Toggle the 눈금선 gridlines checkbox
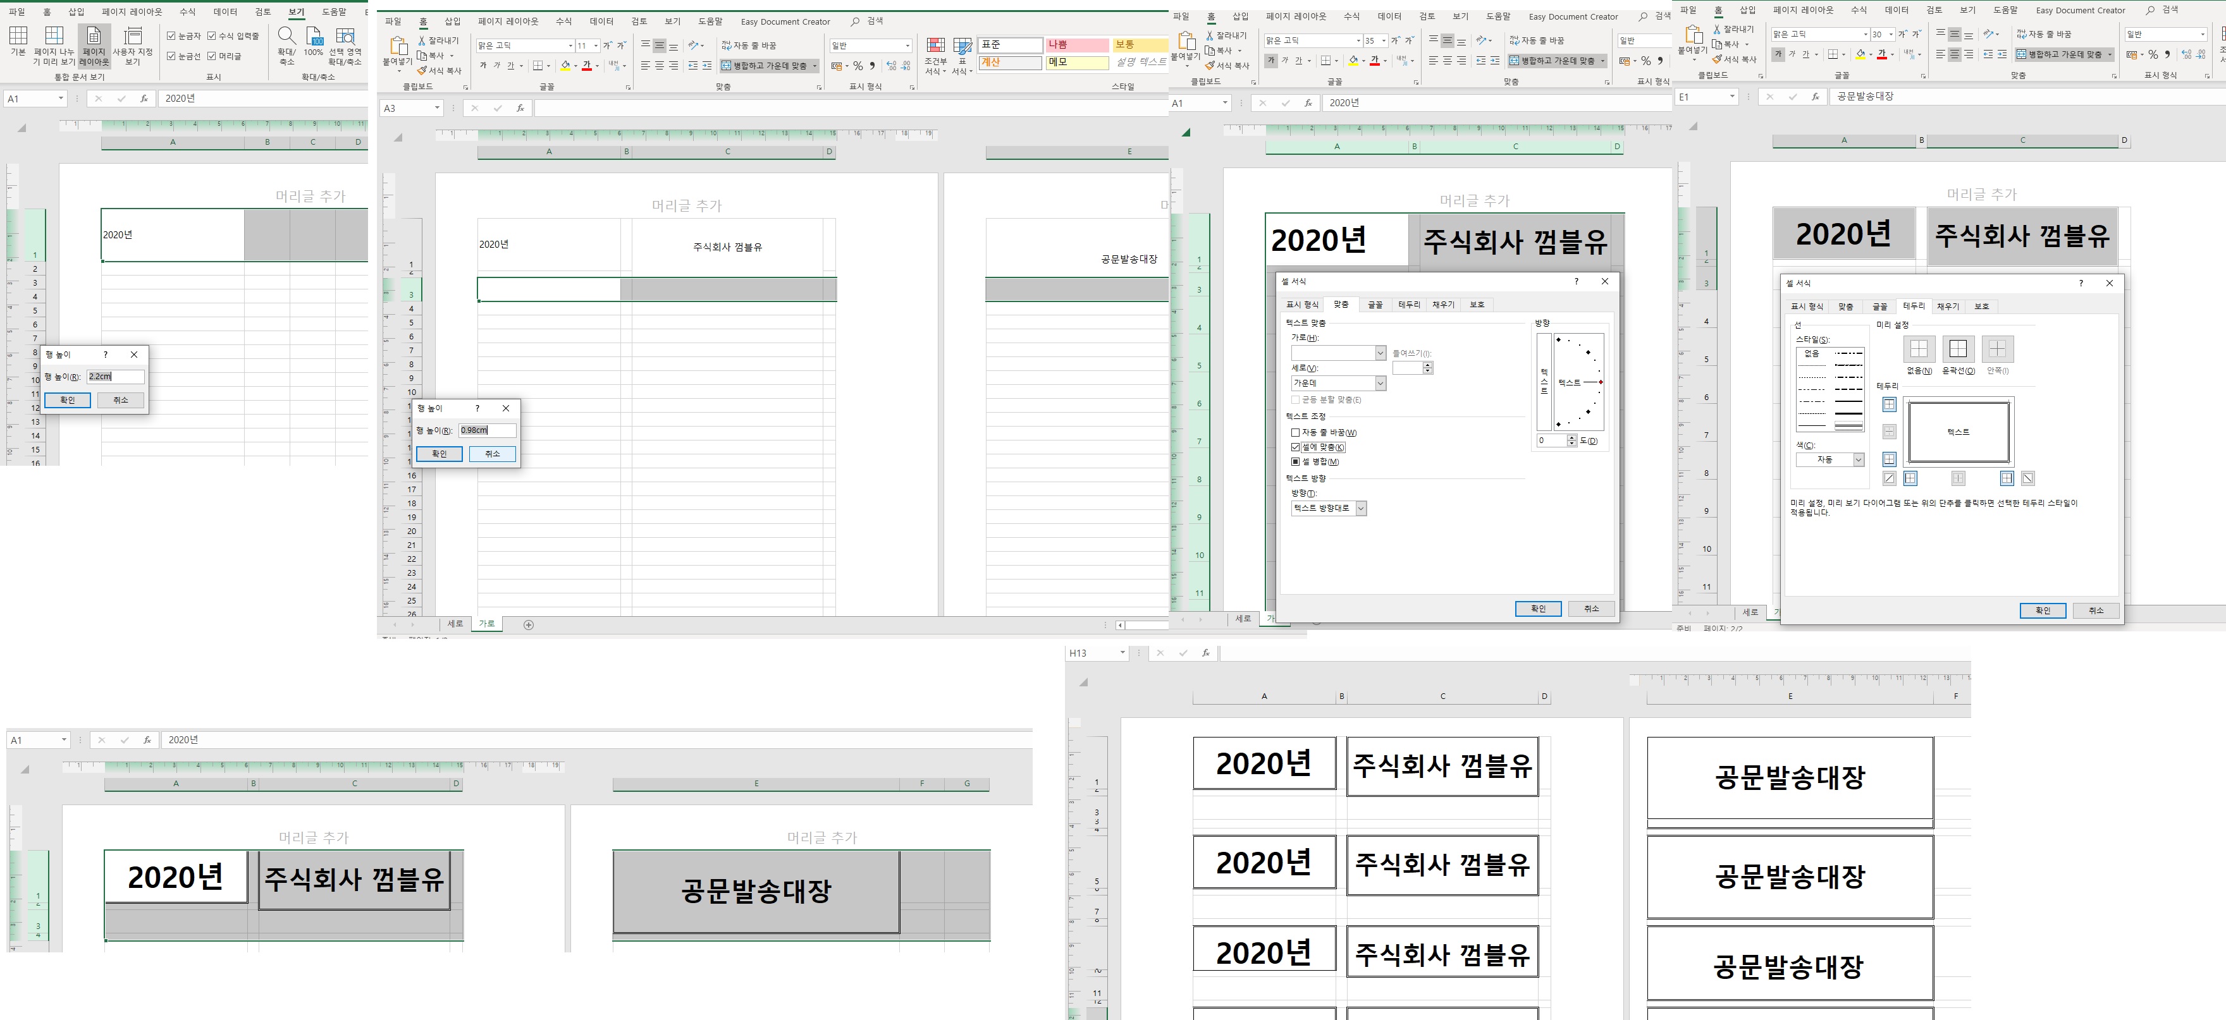Image resolution: width=2226 pixels, height=1020 pixels. (x=171, y=56)
